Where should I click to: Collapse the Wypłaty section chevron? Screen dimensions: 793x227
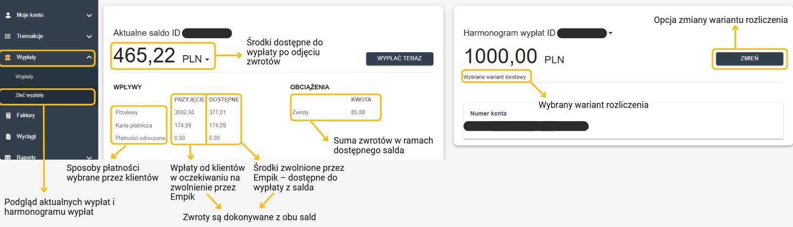click(x=89, y=58)
